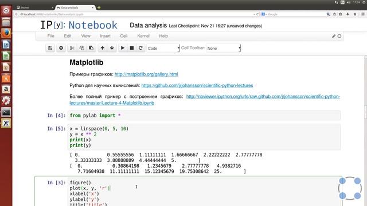This screenshot has width=367, height=206.
Task: Open the matplotlib.org gallery link
Action: click(x=146, y=74)
